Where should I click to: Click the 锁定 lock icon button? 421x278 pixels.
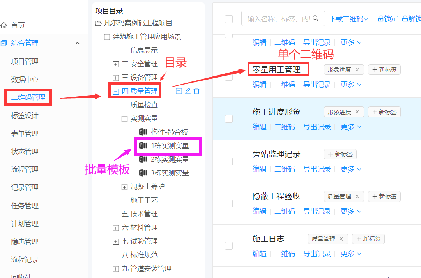click(x=388, y=19)
